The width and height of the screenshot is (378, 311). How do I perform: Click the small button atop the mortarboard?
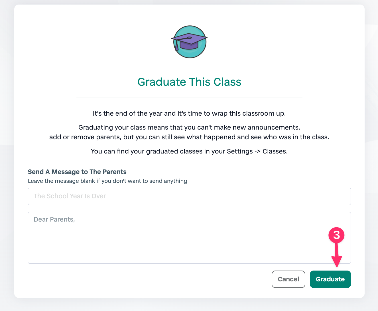tap(189, 38)
